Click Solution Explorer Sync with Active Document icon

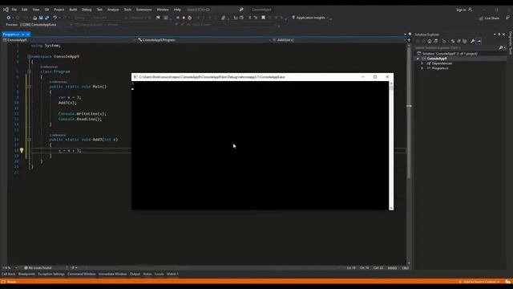pyautogui.click(x=453, y=41)
